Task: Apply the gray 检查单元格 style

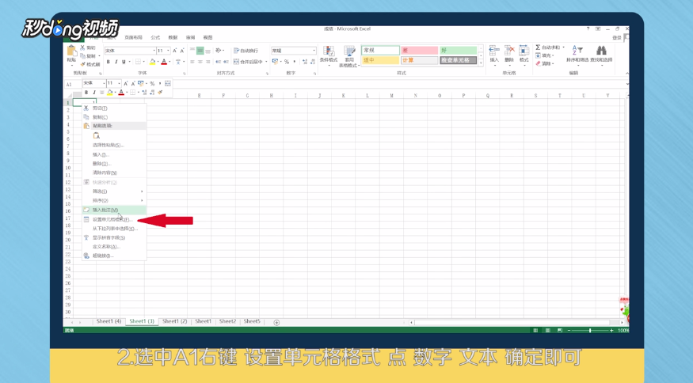Action: 458,60
